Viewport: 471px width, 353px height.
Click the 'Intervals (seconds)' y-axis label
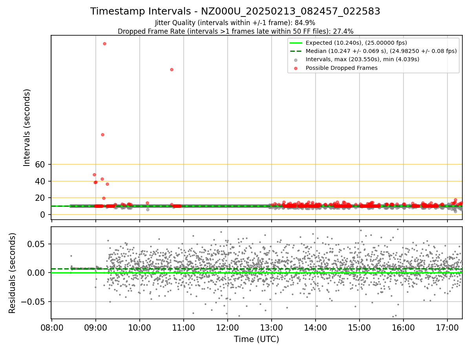point(27,127)
